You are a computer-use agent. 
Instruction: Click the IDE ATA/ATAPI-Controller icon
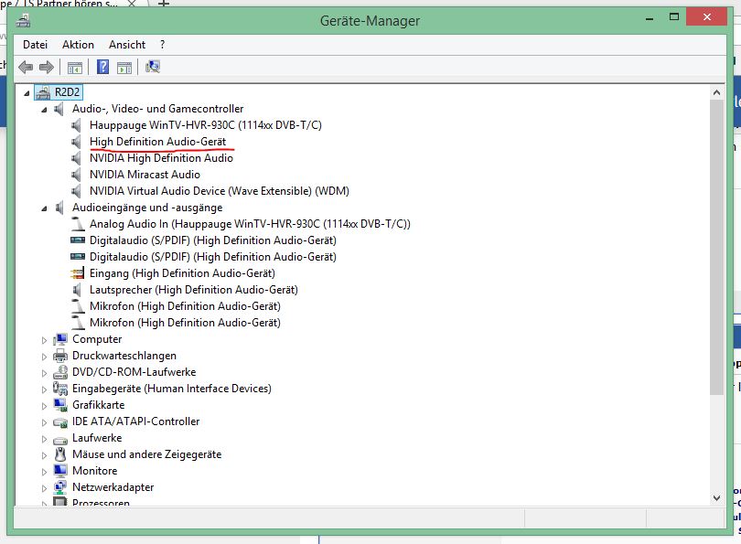(60, 422)
